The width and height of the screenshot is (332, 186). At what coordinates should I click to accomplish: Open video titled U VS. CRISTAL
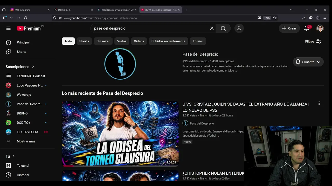[x=246, y=107]
